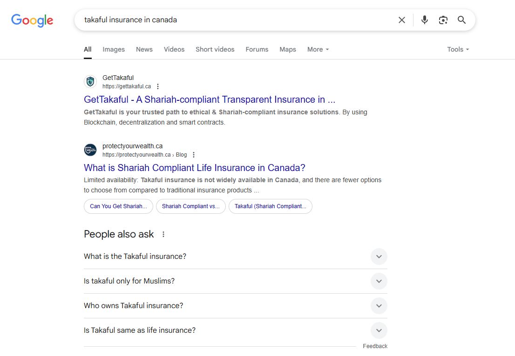Switch to the News tab
515x356 pixels.
(144, 50)
